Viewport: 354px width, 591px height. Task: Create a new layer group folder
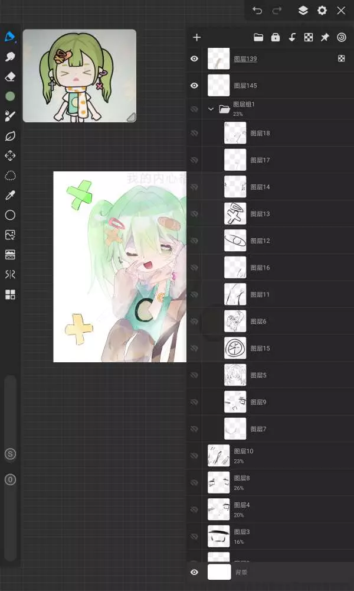coord(258,37)
